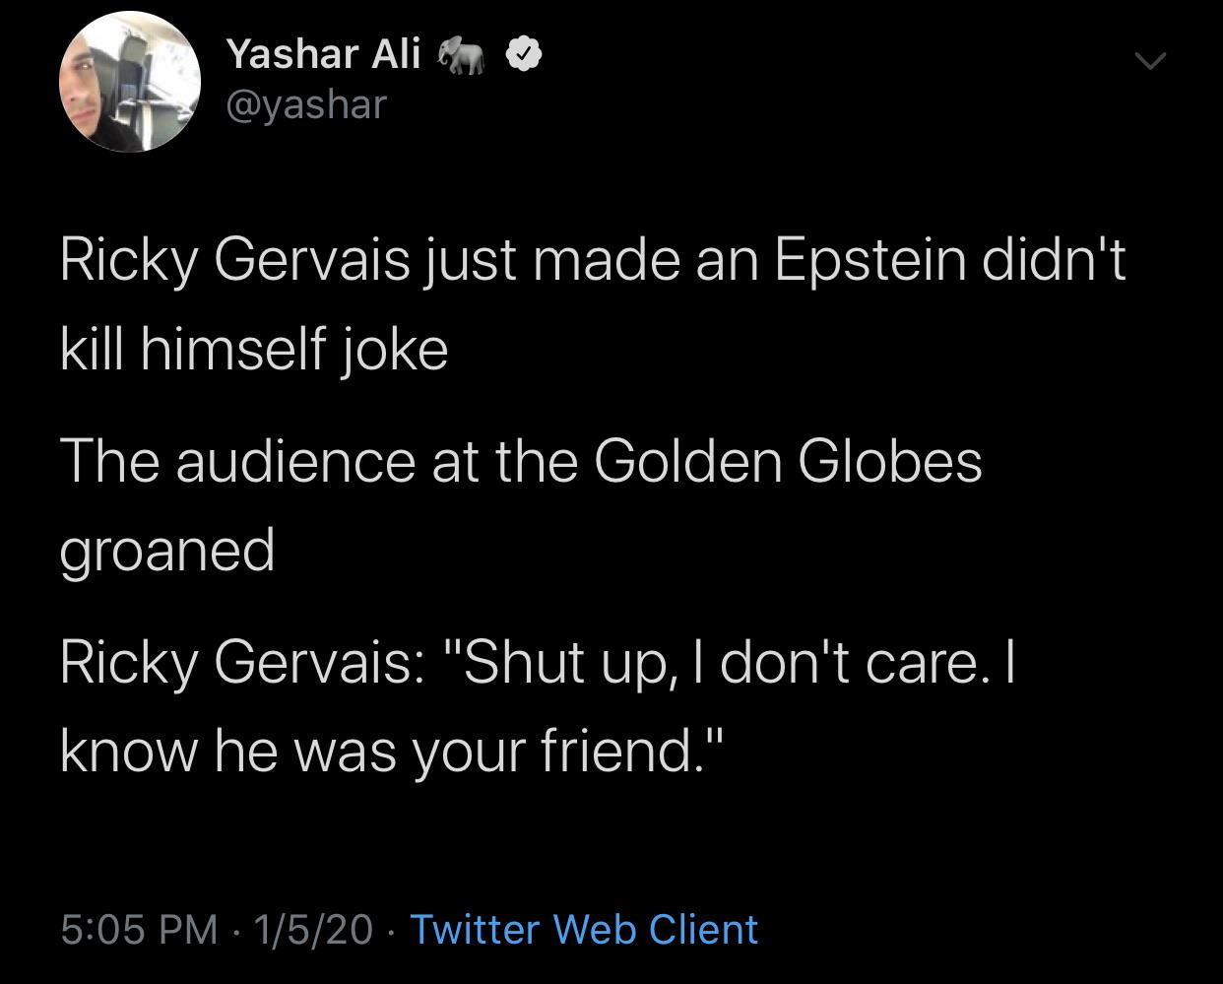This screenshot has height=984, width=1223.
Task: Open Yashar Ali's profile picture
Action: tap(130, 83)
